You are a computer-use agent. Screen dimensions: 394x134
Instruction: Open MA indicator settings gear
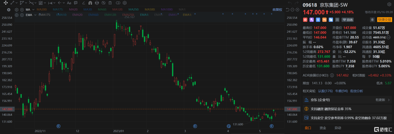tap(17, 10)
